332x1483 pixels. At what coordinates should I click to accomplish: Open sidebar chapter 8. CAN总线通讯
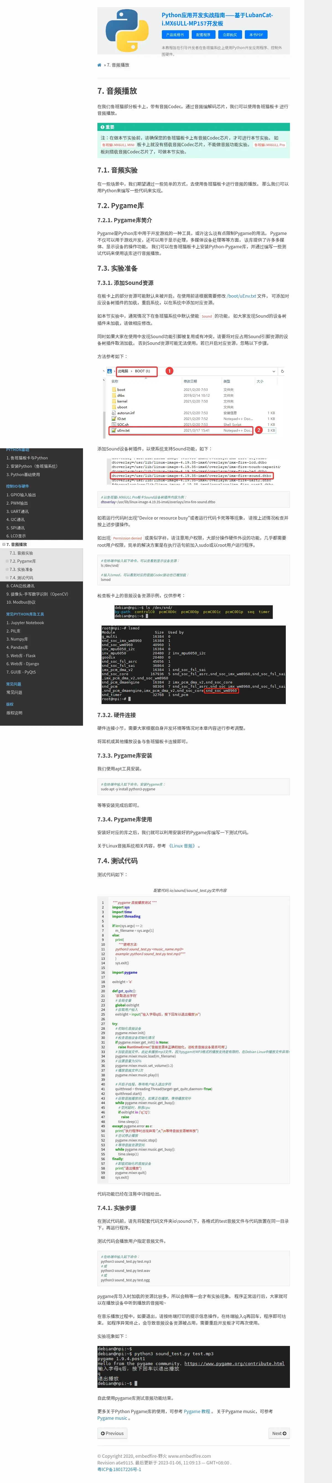click(x=20, y=586)
